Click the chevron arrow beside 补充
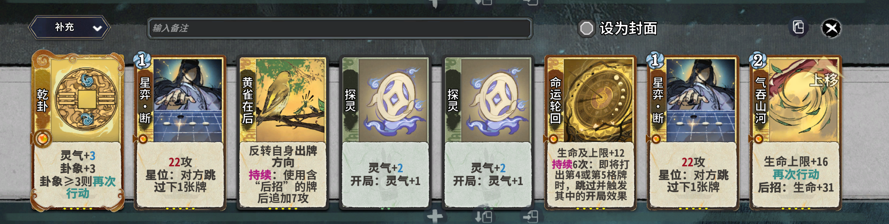Screen dimensions: 889x224 97,28
